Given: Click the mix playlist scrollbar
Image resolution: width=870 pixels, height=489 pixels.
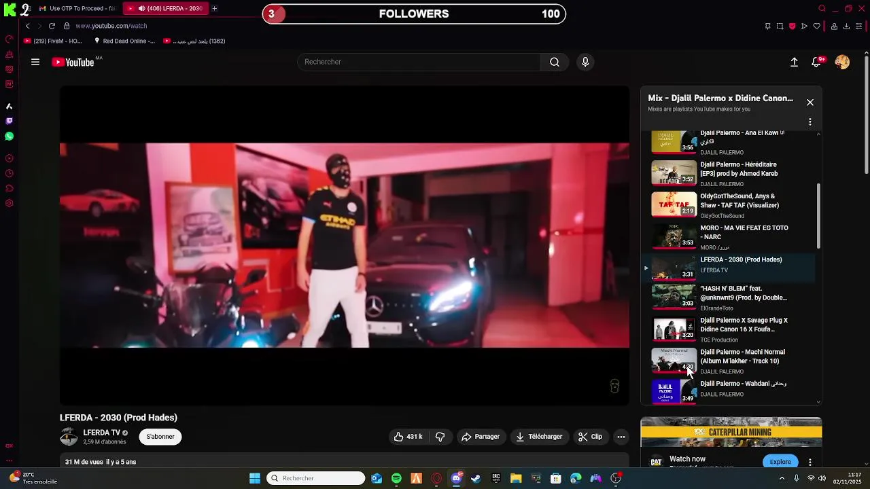Looking at the screenshot, I should coord(818,216).
